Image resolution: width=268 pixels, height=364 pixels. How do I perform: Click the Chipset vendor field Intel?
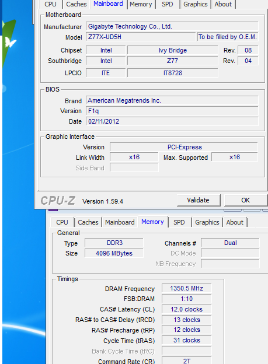(106, 50)
